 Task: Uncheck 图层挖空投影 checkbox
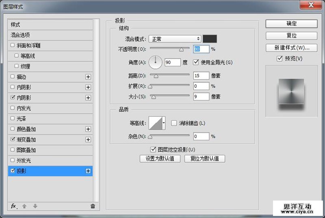[x=153, y=149]
